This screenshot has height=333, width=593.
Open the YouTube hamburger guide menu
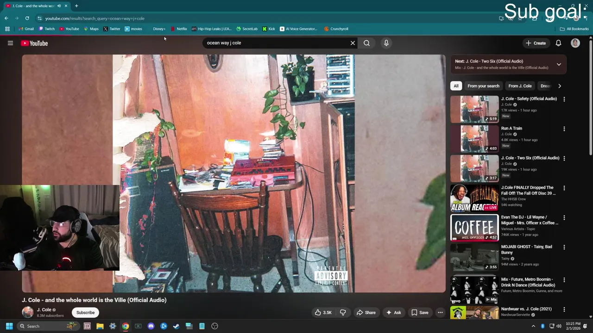(x=10, y=43)
